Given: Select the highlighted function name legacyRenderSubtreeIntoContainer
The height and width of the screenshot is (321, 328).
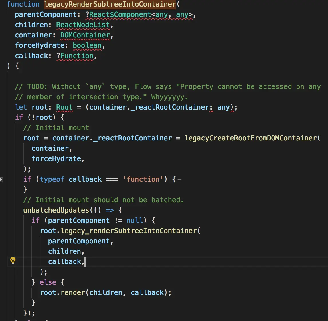Looking at the screenshot, I should tap(110, 5).
